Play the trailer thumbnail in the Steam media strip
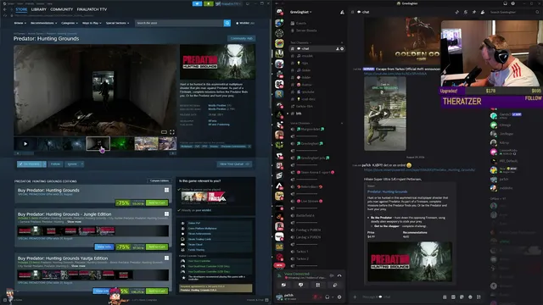This screenshot has height=305, width=543. click(x=25, y=143)
